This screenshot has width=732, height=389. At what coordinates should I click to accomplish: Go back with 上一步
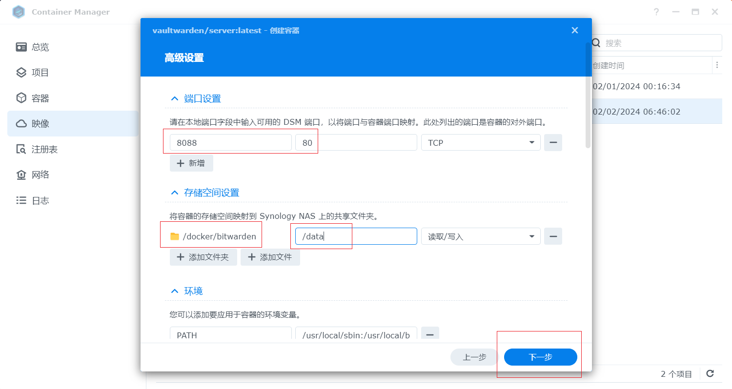tap(474, 357)
